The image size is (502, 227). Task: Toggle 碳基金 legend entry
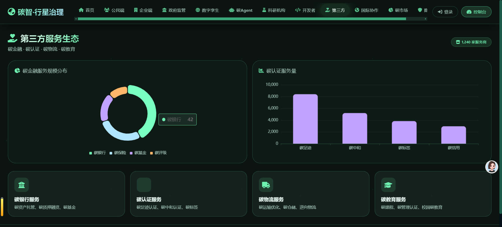click(x=138, y=153)
